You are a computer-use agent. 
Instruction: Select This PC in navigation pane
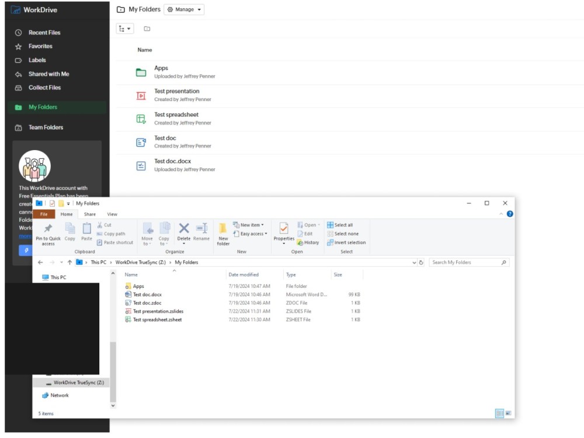(x=58, y=277)
